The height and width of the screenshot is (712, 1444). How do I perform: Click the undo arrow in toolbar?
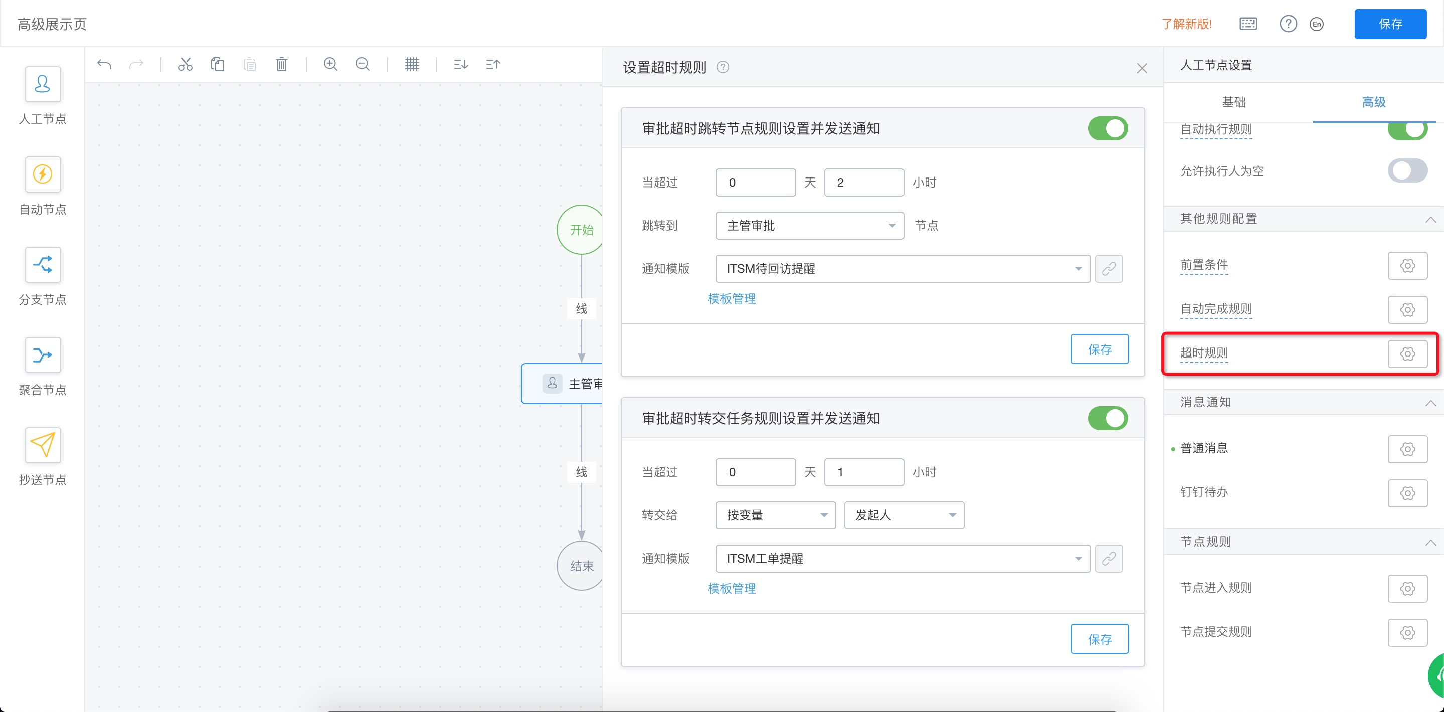coord(104,65)
